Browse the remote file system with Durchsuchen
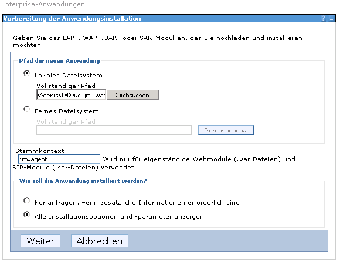 [x=226, y=130]
